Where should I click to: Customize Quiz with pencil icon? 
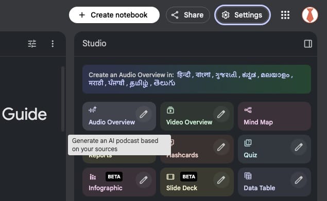pos(299,147)
